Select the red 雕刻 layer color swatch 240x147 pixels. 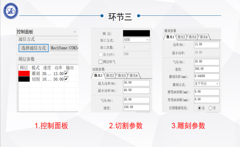tap(24, 73)
